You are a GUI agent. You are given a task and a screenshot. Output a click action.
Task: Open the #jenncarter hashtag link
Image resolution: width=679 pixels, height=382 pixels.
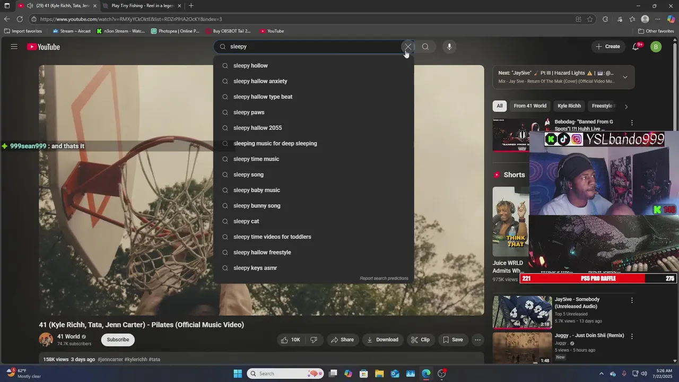tap(110, 360)
